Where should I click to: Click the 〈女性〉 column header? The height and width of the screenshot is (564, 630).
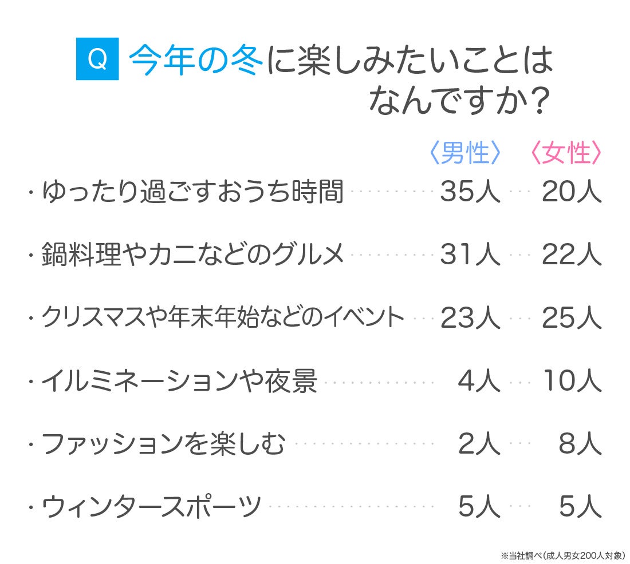pyautogui.click(x=566, y=153)
